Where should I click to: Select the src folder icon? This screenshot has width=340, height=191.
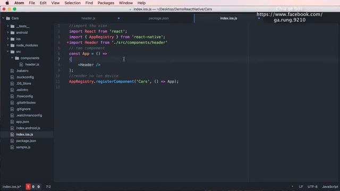[13, 52]
